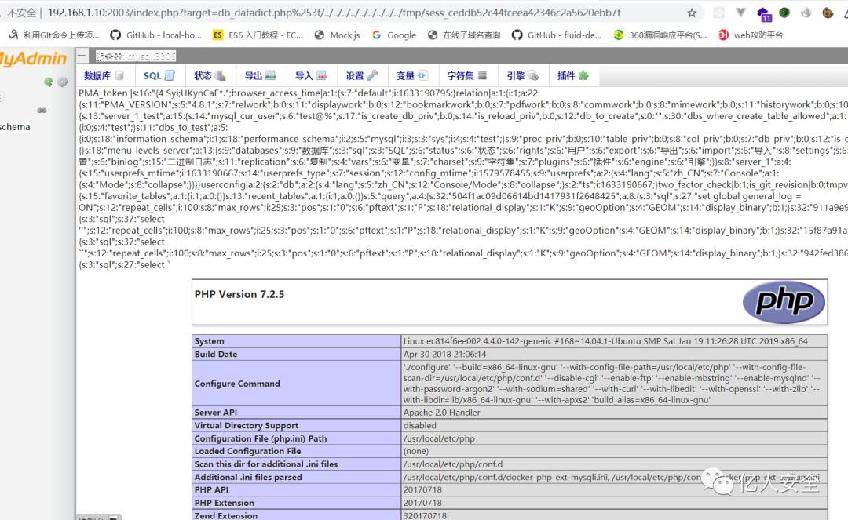Click the Linux ec814f6ee002 system value
The height and width of the screenshot is (520, 848).
click(x=605, y=341)
